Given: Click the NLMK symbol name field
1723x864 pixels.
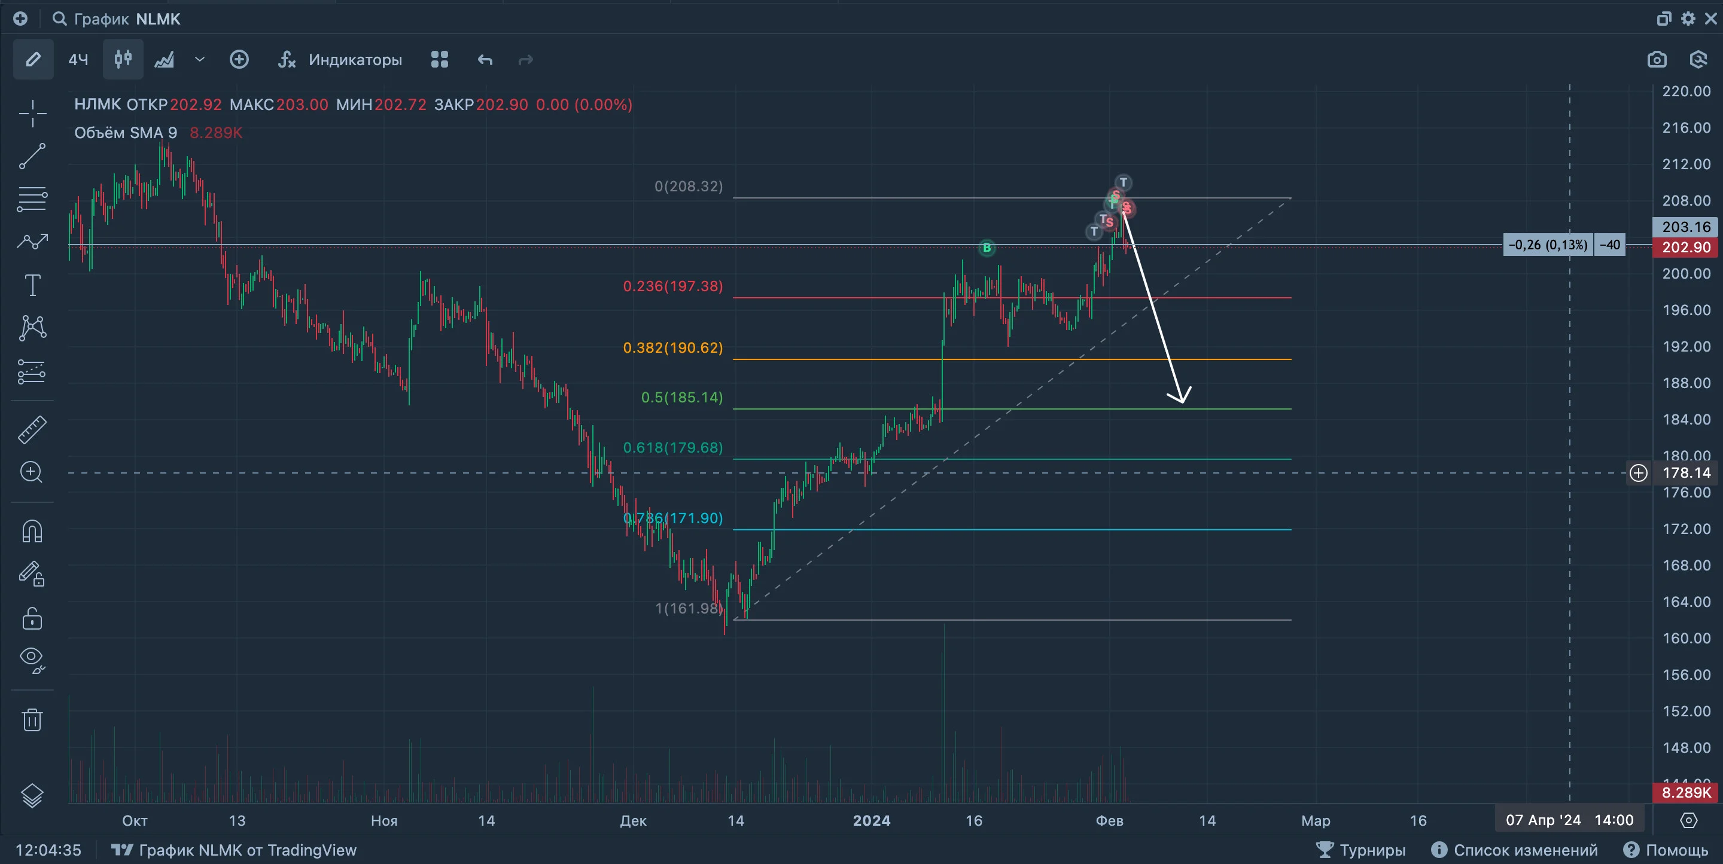Looking at the screenshot, I should click(x=158, y=19).
